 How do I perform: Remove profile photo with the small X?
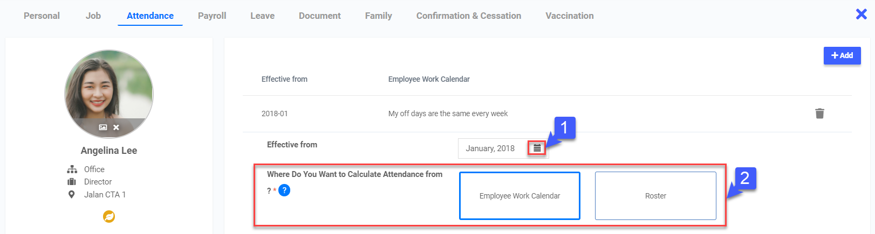pos(116,127)
